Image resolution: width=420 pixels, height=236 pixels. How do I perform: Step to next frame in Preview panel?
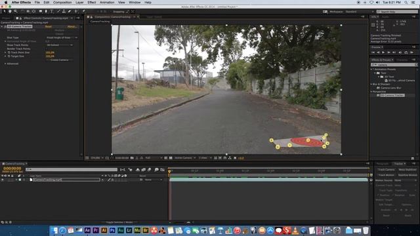click(x=388, y=52)
